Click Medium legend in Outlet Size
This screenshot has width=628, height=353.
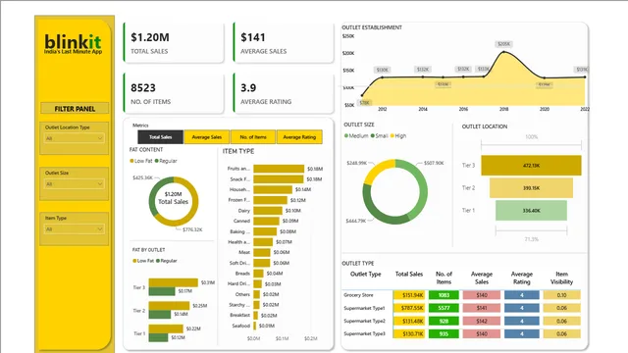click(x=356, y=135)
